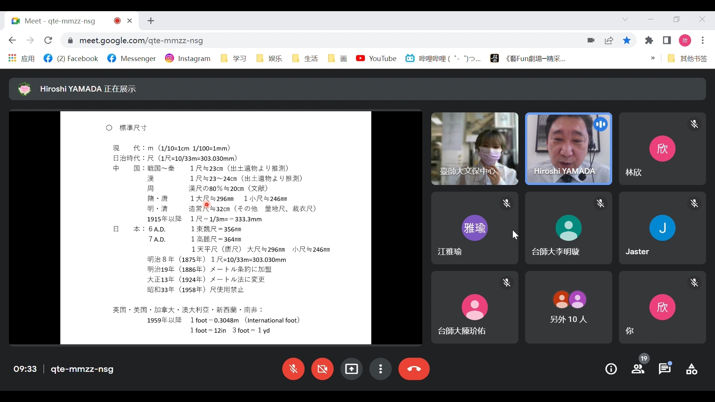
Task: Open more options three-dot menu in call bar
Action: coord(381,369)
